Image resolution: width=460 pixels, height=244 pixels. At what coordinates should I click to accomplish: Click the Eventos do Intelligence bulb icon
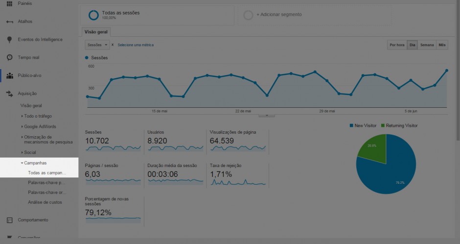pyautogui.click(x=9, y=40)
